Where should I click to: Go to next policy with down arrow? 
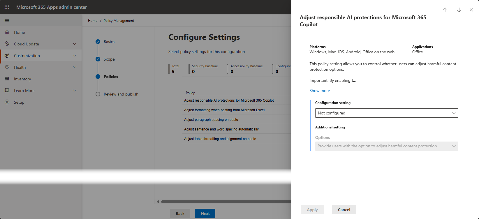(x=459, y=10)
